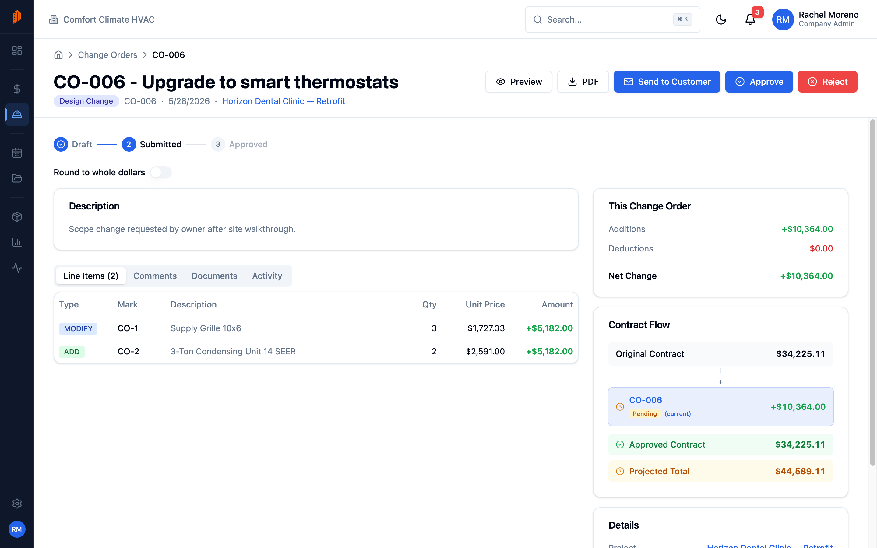The image size is (877, 548).
Task: Switch to the Activity tab
Action: pyautogui.click(x=267, y=276)
